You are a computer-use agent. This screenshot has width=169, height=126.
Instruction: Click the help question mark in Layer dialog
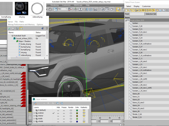pos(81,99)
